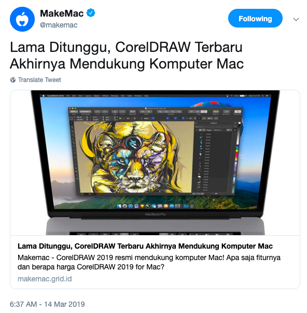Click the Finder icon in pictured Dock
The image size is (307, 313).
(119, 206)
